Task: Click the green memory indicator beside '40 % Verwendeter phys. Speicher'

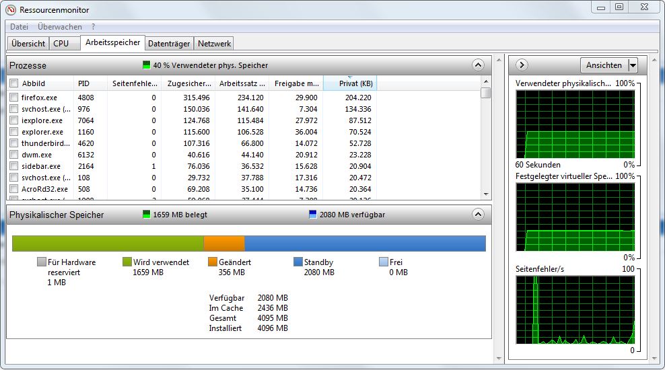Action: coord(146,65)
